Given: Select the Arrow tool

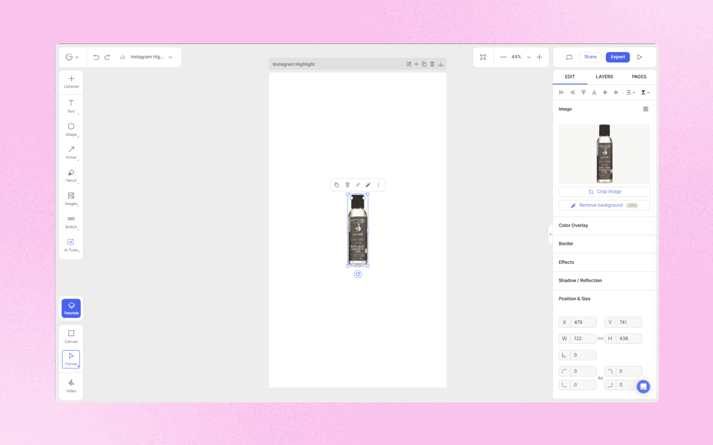Looking at the screenshot, I should tap(71, 152).
